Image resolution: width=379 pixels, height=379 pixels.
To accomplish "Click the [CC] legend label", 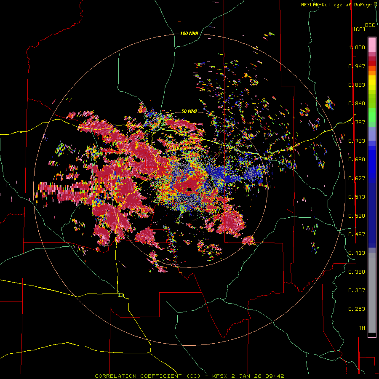I will tap(359, 29).
